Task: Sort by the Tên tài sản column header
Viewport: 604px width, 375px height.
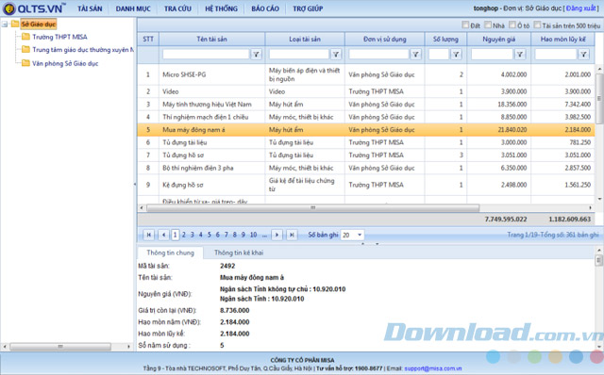Action: pos(211,39)
